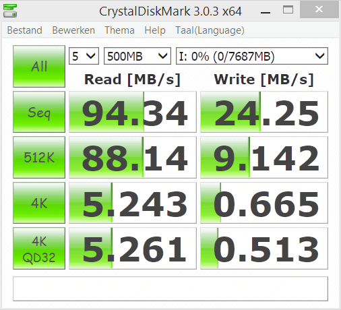Click the Seq write result 24.25
The width and height of the screenshot is (341, 310).
[x=264, y=112]
